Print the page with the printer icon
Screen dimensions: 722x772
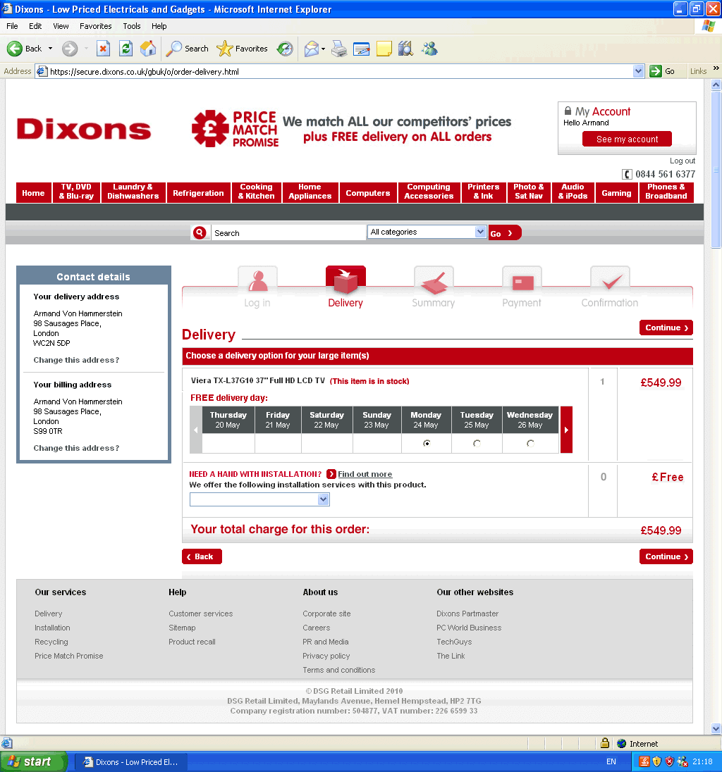click(338, 48)
